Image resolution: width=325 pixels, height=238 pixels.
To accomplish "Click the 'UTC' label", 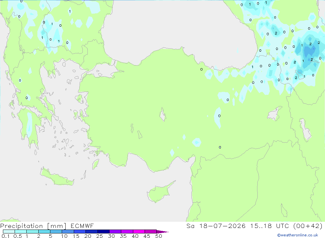I will [282, 226].
